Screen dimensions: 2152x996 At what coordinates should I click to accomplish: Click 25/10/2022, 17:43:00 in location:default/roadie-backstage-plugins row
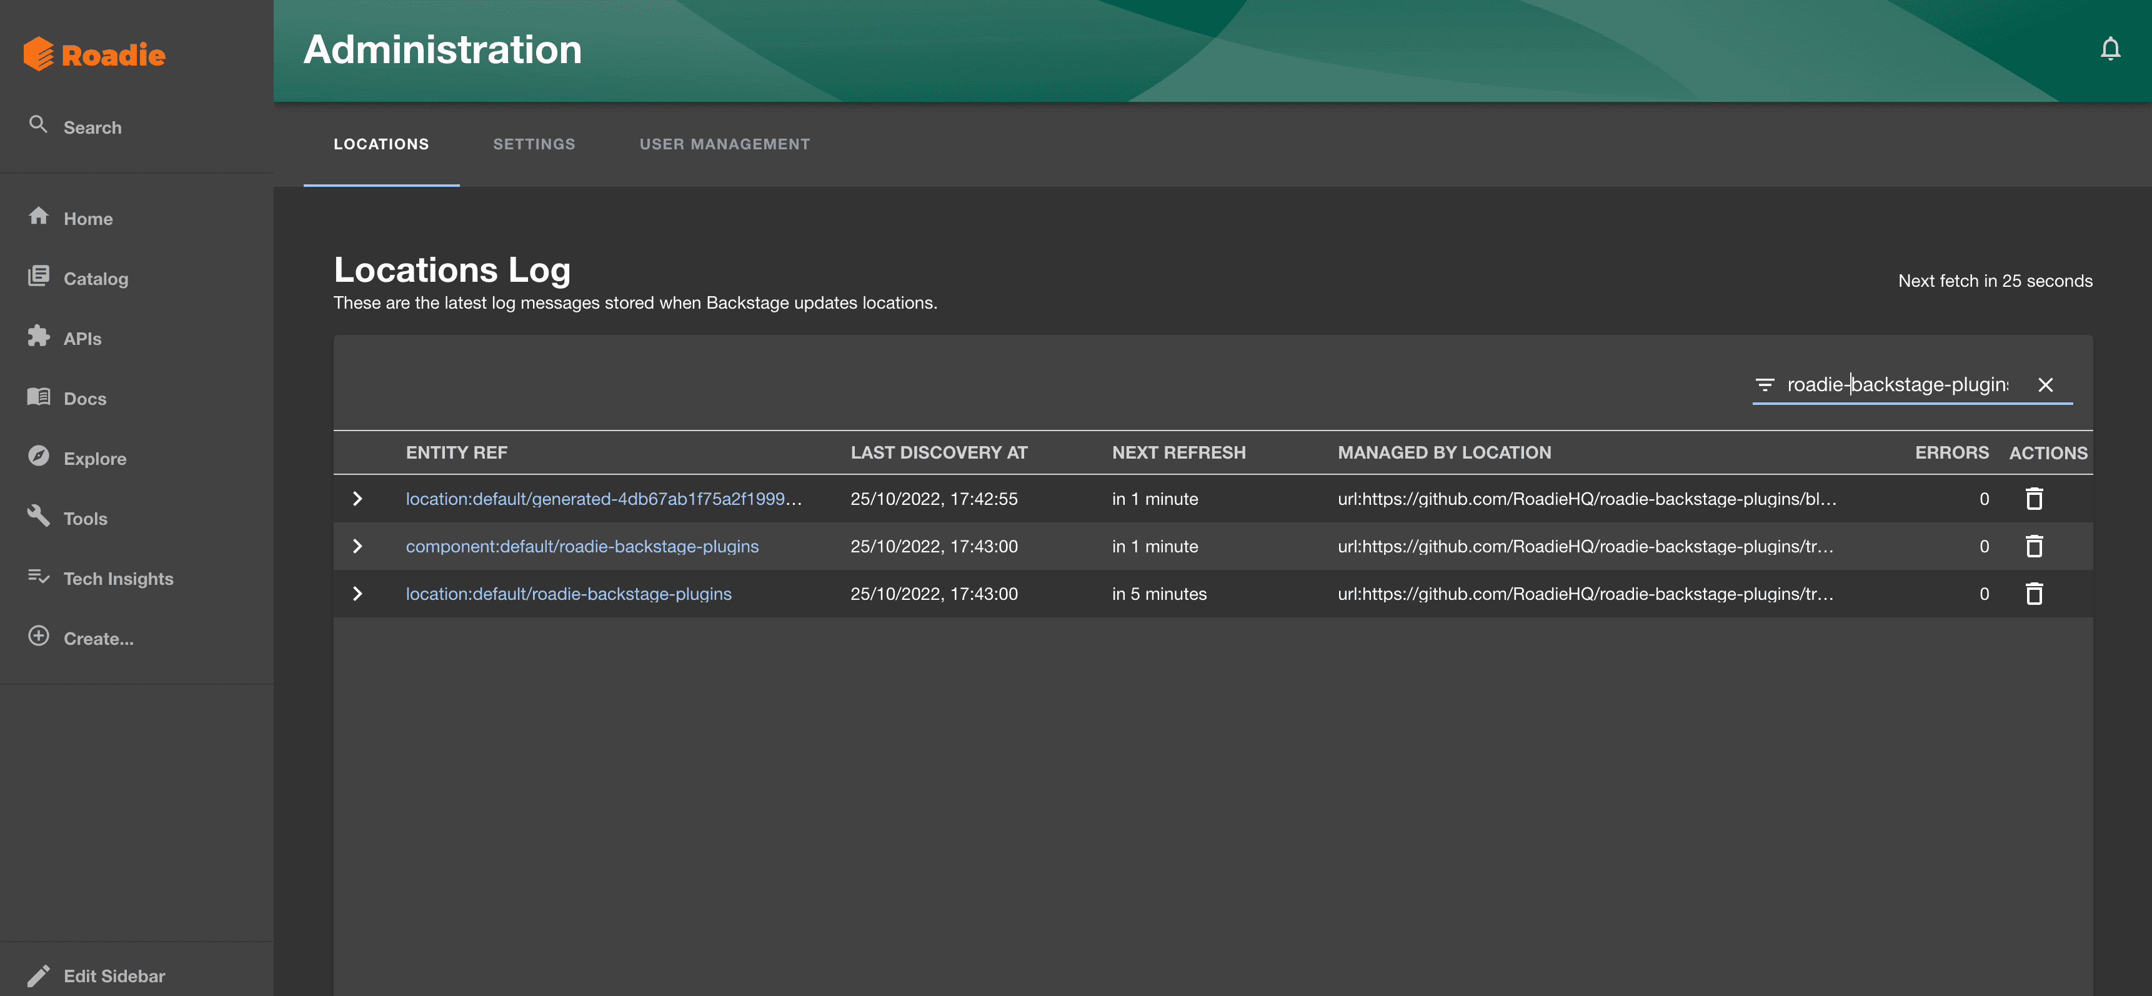(x=934, y=594)
